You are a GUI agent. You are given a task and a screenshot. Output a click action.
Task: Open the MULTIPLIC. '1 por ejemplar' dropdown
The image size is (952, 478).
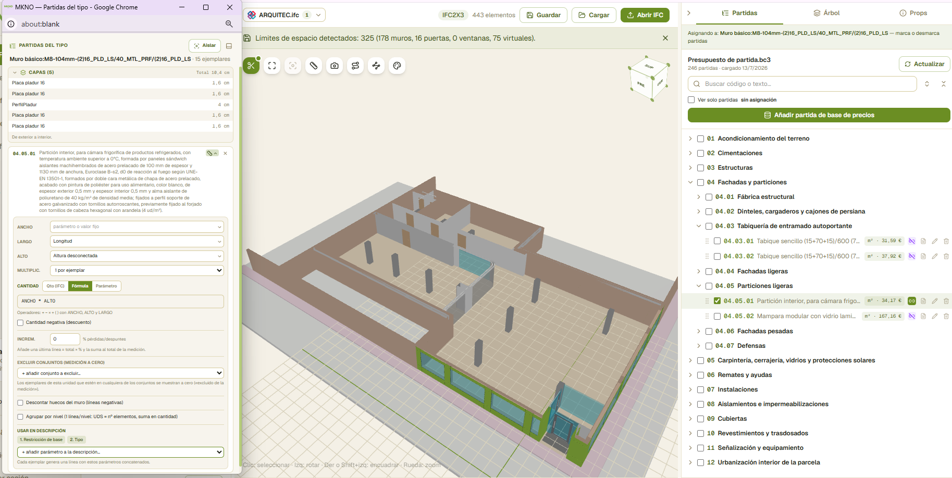pyautogui.click(x=137, y=270)
